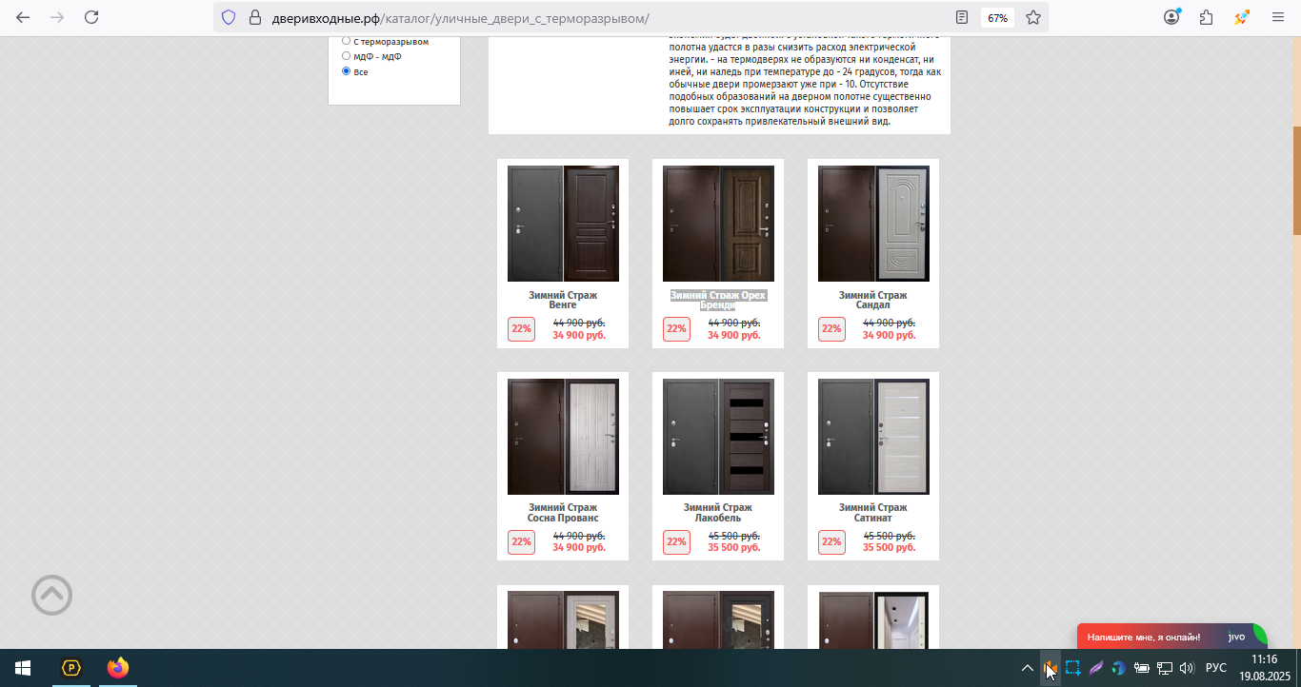Click the 22% discount badge on Орех Бренди
Image resolution: width=1301 pixels, height=687 pixels.
(676, 329)
